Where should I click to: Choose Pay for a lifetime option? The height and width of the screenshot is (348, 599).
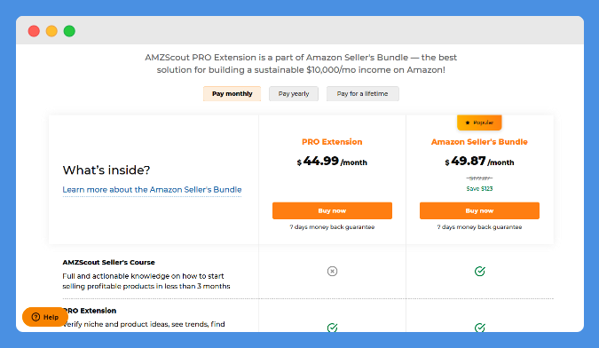point(363,93)
